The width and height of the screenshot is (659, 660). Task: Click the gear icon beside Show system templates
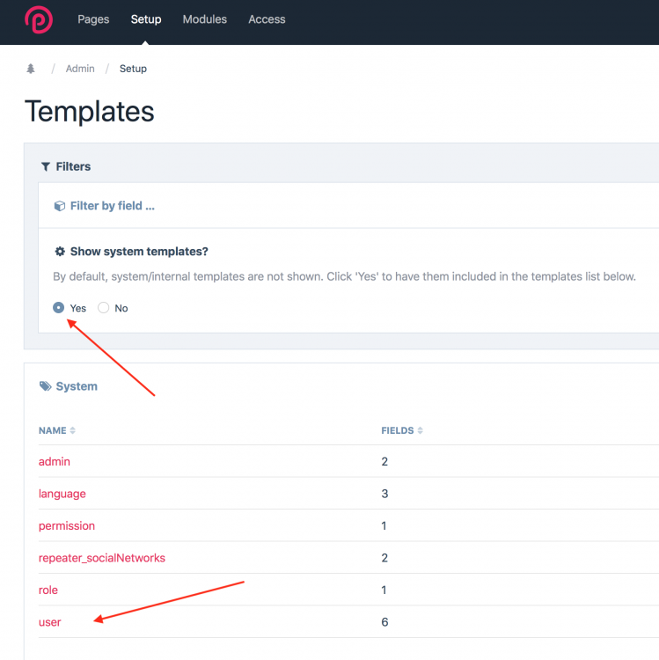coord(60,252)
